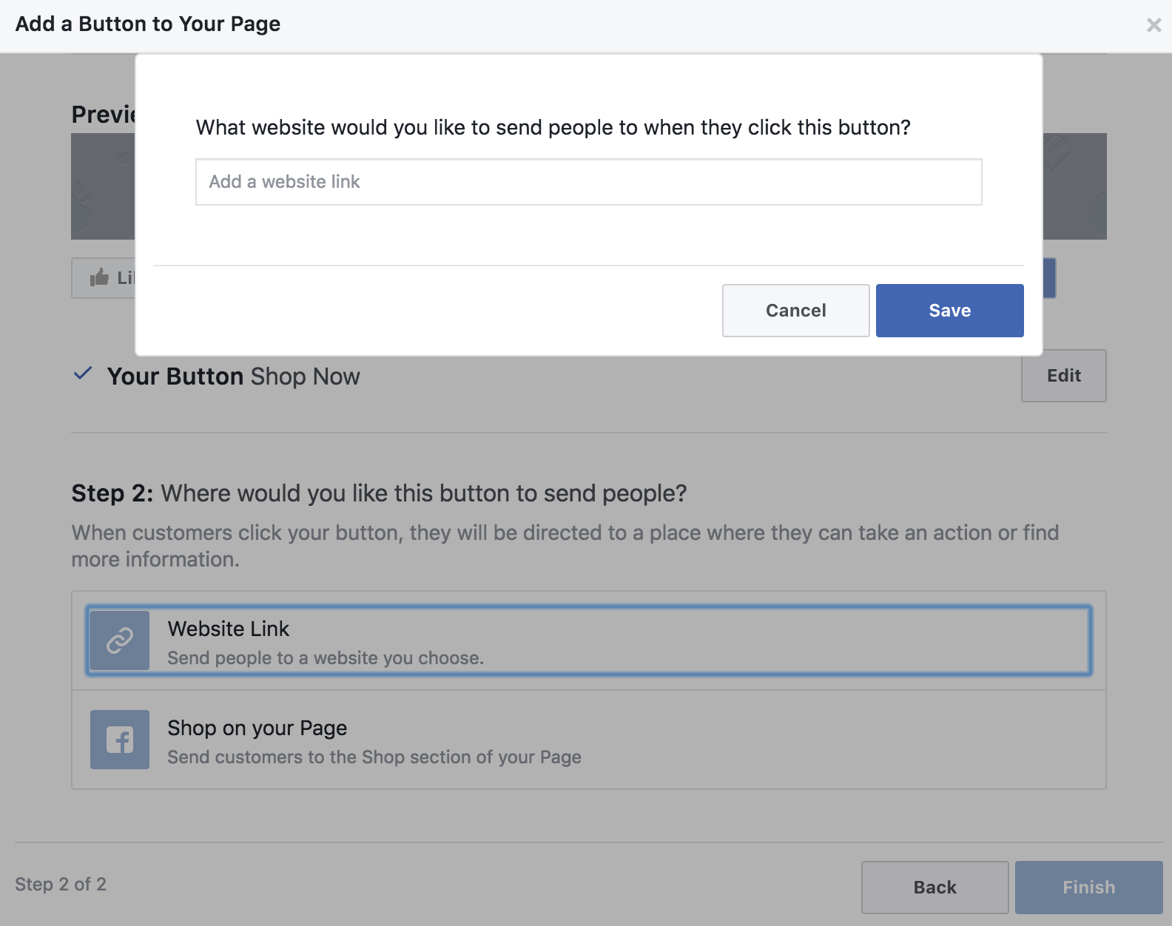Click the 'Step 2 of 2' indicator
1172x926 pixels.
(x=61, y=885)
